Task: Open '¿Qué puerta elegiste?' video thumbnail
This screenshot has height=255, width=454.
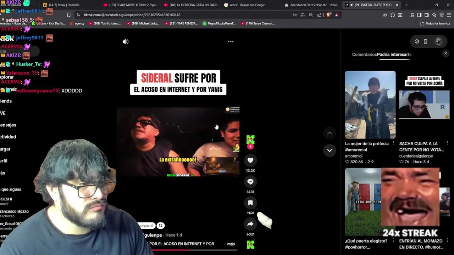Action: pyautogui.click(x=362, y=202)
